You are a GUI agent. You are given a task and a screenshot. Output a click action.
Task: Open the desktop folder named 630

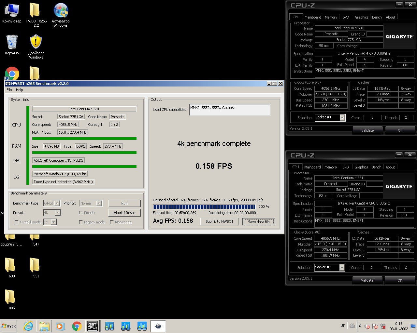coord(12,268)
